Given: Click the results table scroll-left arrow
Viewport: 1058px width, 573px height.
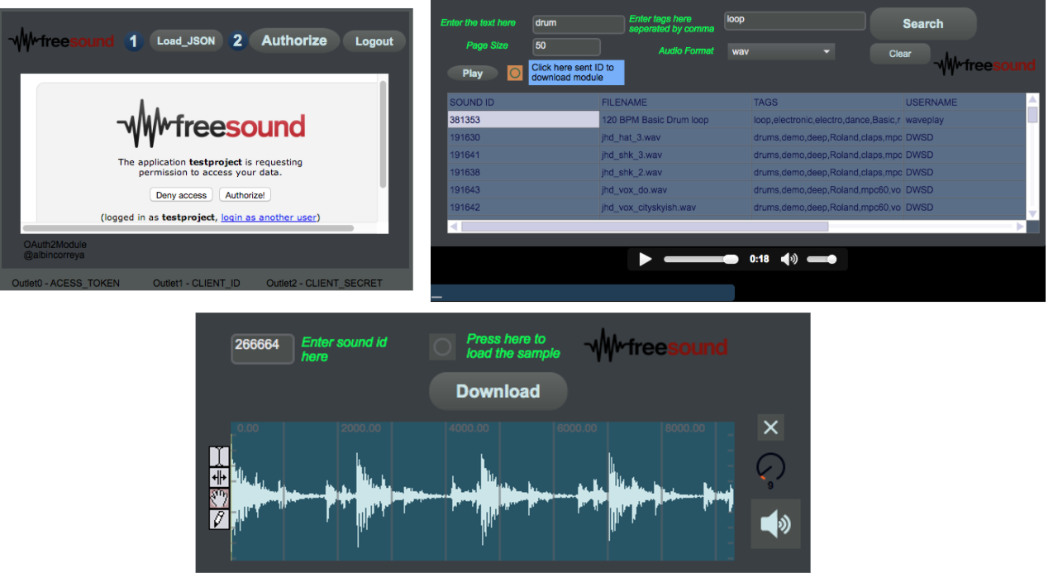Looking at the screenshot, I should 454,226.
